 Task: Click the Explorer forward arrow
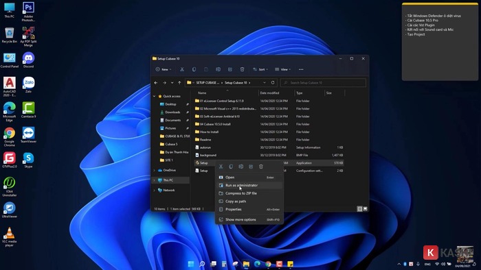164,82
